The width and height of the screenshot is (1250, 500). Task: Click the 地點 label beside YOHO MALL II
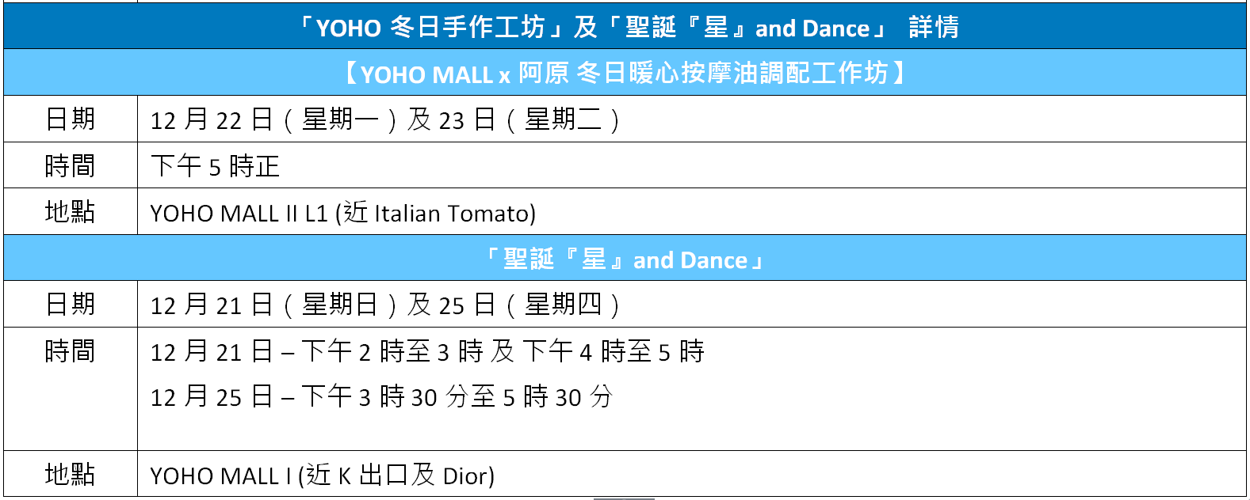tap(71, 212)
